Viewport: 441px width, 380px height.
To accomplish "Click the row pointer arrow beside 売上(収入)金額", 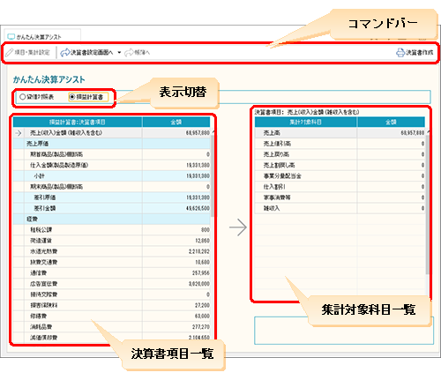I will (19, 133).
